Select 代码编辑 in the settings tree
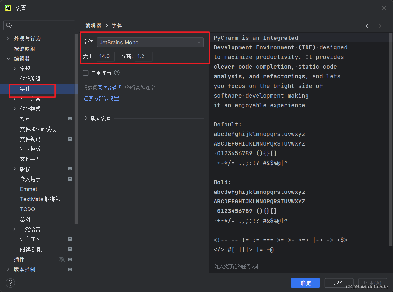Viewport: 393px width, 292px height. coord(30,79)
